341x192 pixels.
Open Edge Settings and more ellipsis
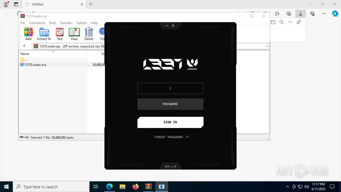[x=324, y=14]
